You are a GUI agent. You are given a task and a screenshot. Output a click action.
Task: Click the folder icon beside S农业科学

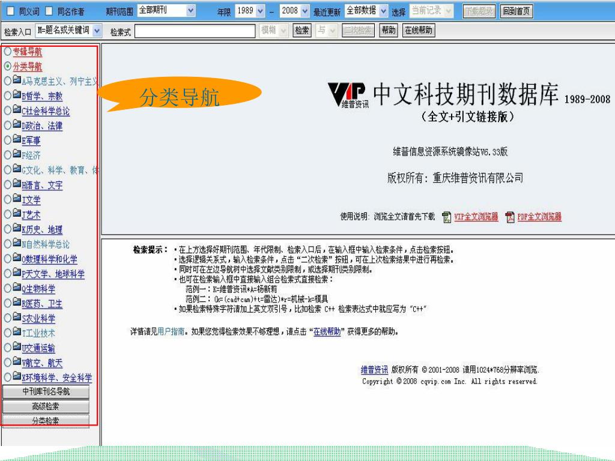(17, 317)
